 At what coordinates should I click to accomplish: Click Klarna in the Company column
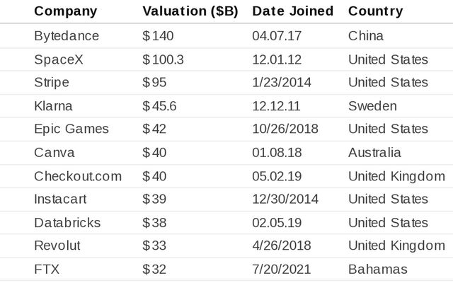(53, 106)
